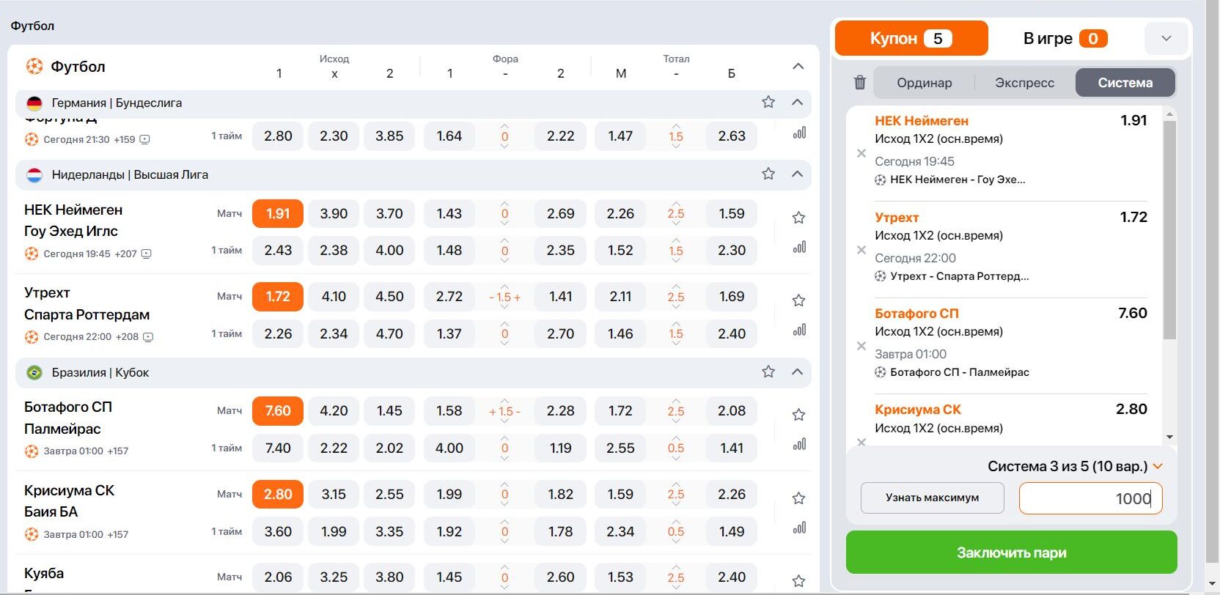
Task: Collapse Бразилия | Кубок league
Action: (798, 372)
